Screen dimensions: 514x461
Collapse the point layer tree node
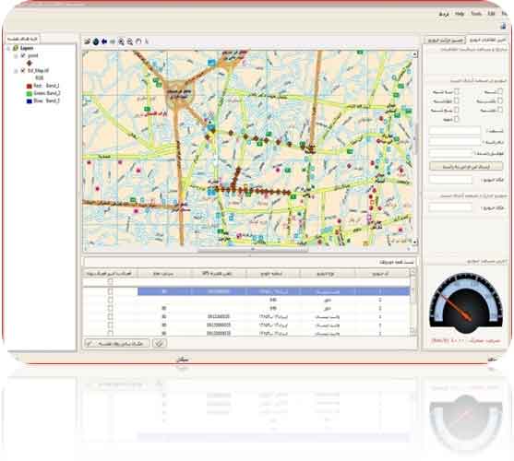[16, 56]
